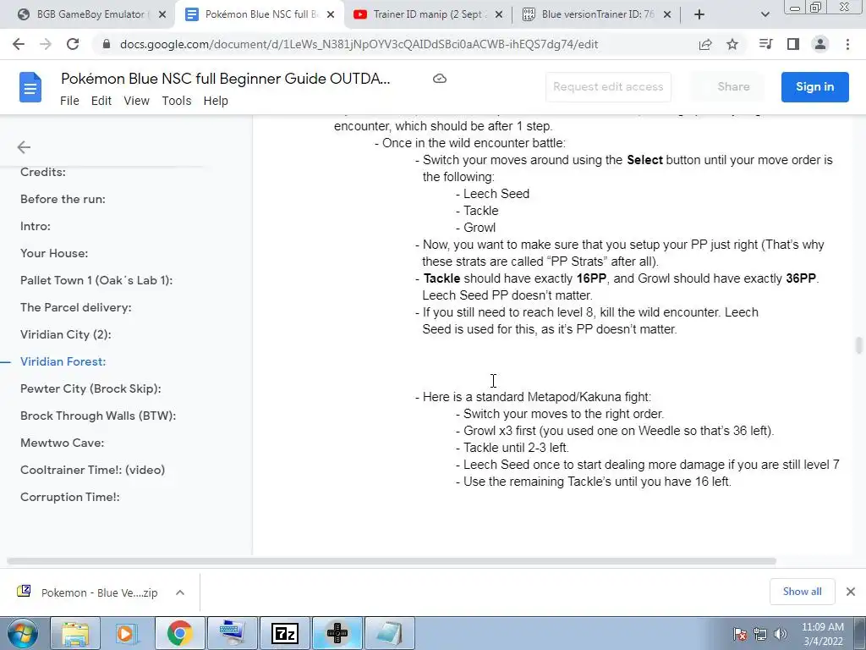Open the Google Docs home icon

point(30,87)
